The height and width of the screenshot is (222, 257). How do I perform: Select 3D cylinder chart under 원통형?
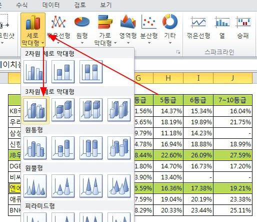click(119, 148)
